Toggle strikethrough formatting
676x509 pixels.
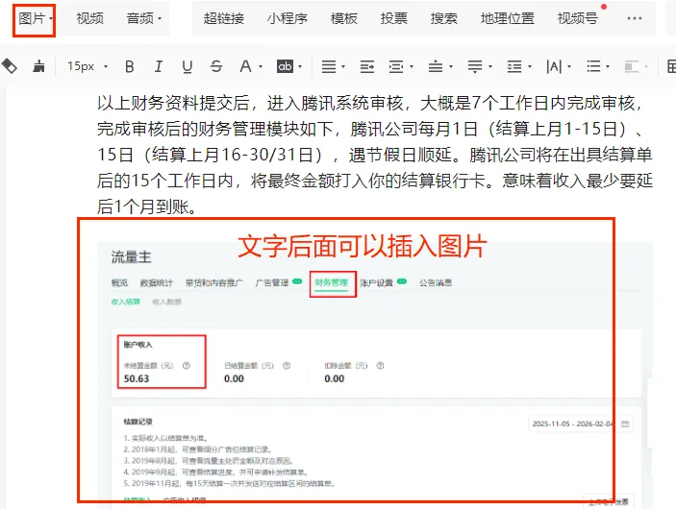coord(216,67)
